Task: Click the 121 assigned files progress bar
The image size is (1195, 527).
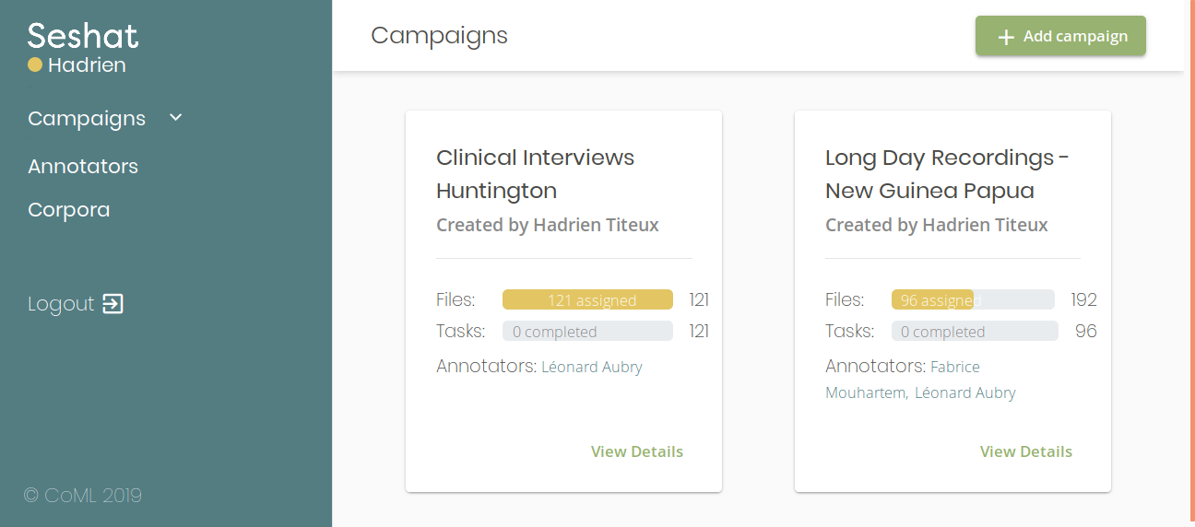Action: click(x=587, y=300)
